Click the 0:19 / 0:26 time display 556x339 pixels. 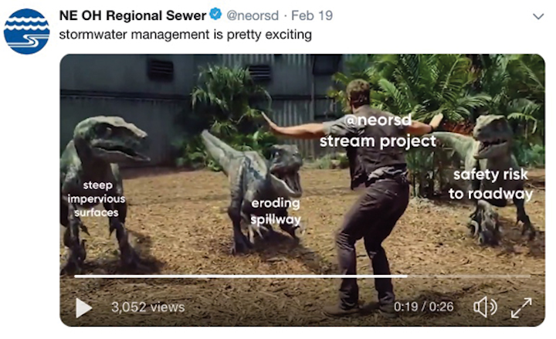[423, 307]
